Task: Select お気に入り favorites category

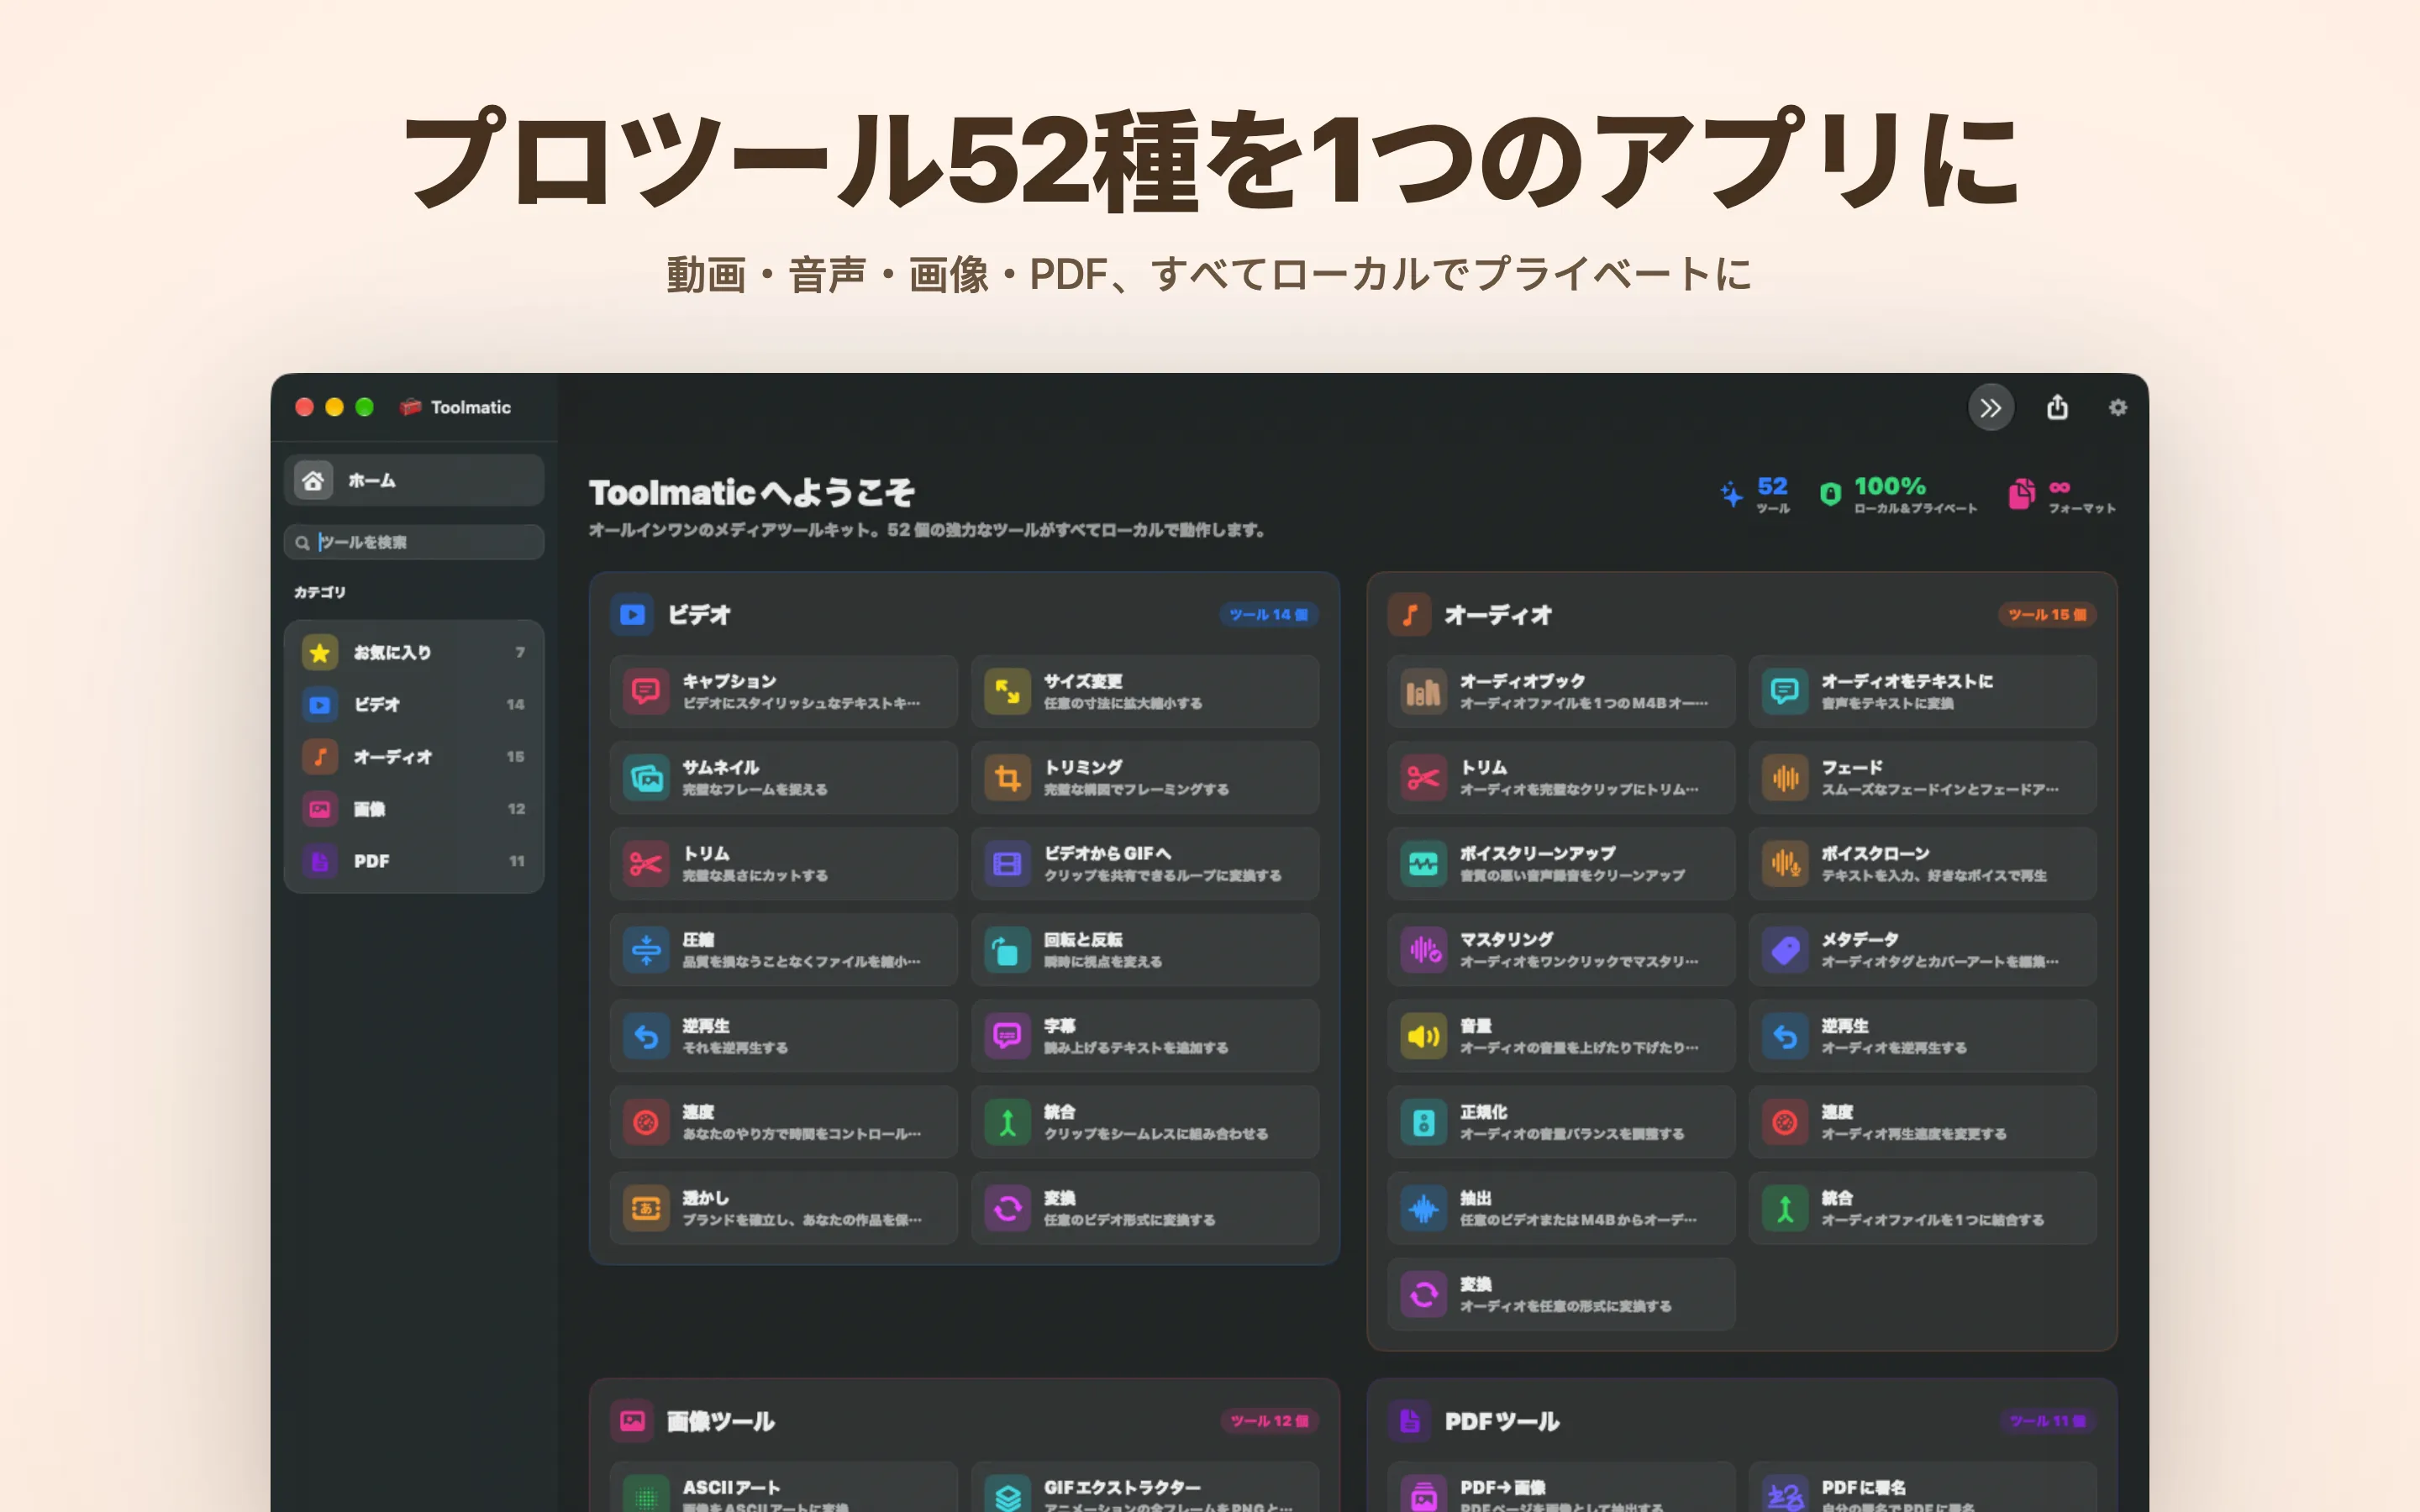Action: point(414,652)
